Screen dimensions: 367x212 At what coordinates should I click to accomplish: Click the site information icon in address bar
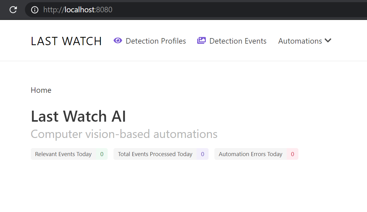35,10
